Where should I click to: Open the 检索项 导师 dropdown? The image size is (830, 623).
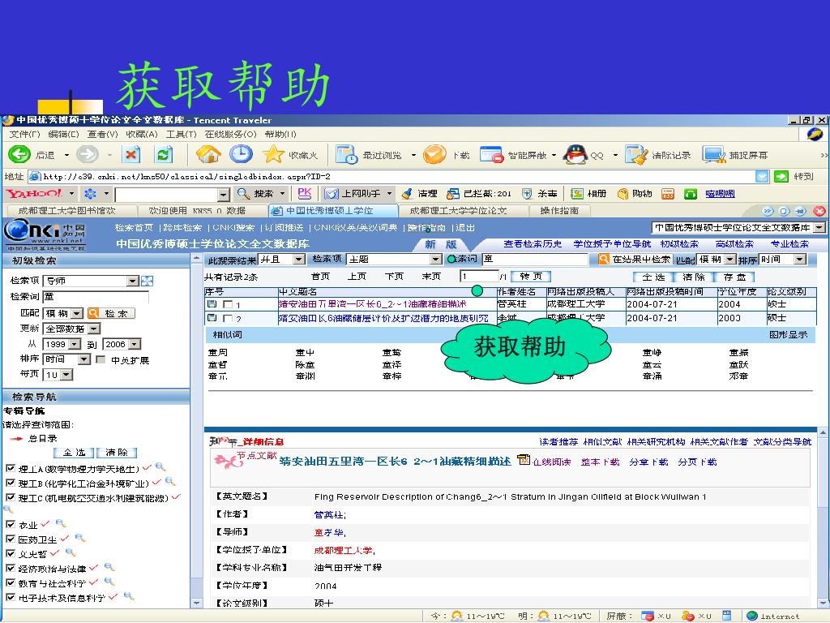coord(132,281)
